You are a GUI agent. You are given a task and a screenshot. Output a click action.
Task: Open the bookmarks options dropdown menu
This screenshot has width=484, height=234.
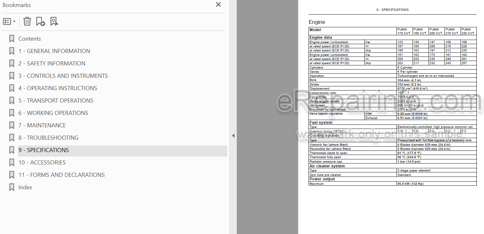click(9, 22)
